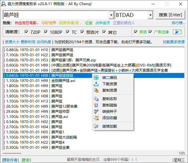This screenshot has width=188, height=163.
Task: Click the copy icon beside 复制资源
Action: pyautogui.click(x=96, y=90)
